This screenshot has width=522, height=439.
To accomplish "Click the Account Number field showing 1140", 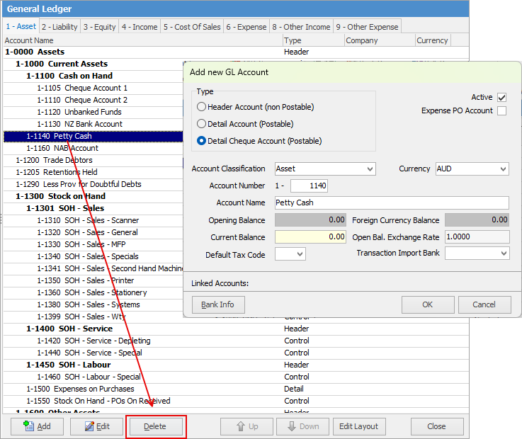I will tap(309, 186).
